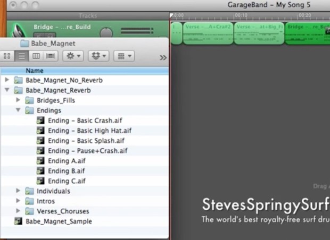Screen dimensions: 330x240
Task: Click the 00:10 mark on GarageBand ruler
Action: (241, 15)
